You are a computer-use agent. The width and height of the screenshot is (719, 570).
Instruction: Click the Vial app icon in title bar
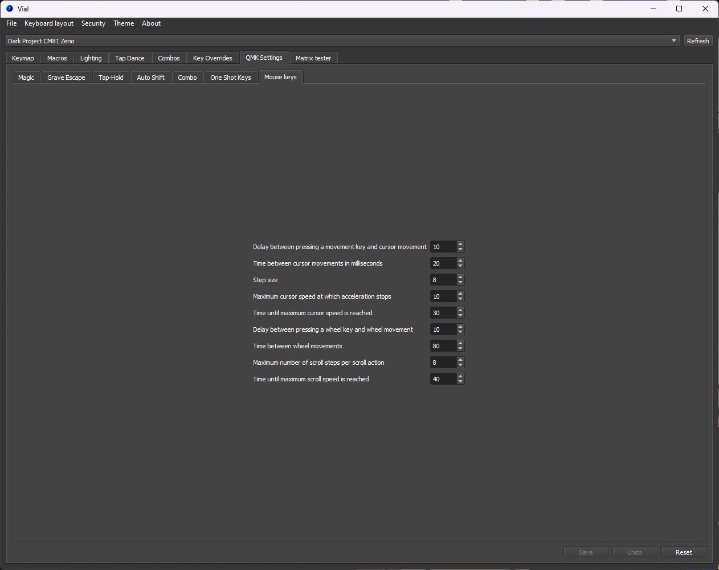click(x=10, y=9)
